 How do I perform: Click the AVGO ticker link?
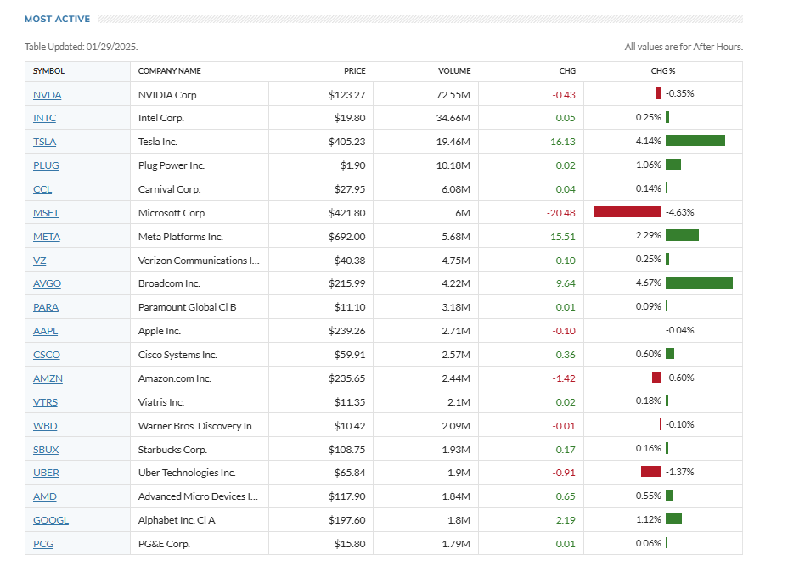(x=47, y=283)
